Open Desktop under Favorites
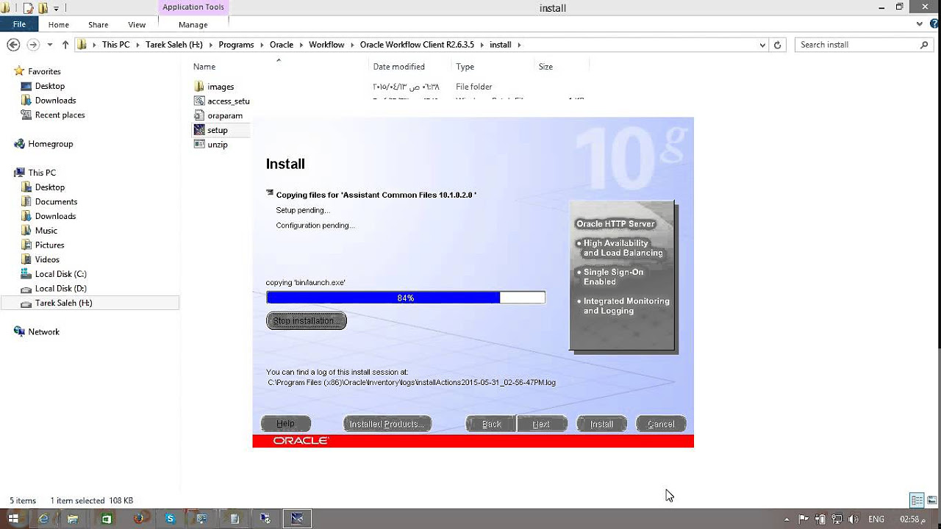This screenshot has width=941, height=529. (49, 86)
